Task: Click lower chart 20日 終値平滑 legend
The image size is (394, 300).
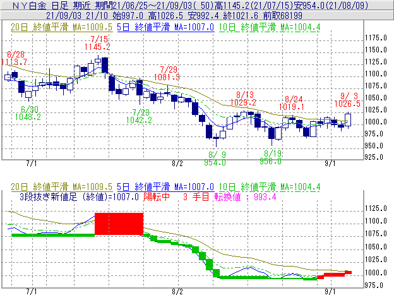Action: (x=62, y=187)
